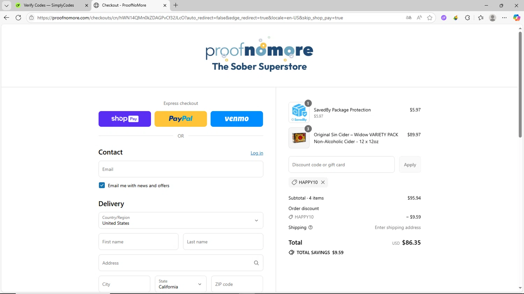
Task: Open the browser profile menu
Action: (493, 18)
